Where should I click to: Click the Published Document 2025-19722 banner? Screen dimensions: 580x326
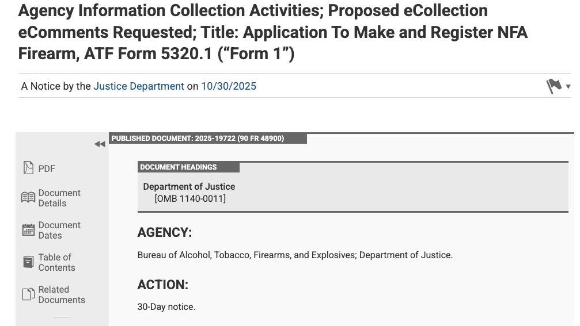tap(198, 139)
